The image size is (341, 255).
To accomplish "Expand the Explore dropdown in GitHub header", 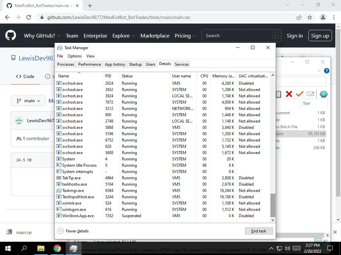I will click(x=124, y=36).
